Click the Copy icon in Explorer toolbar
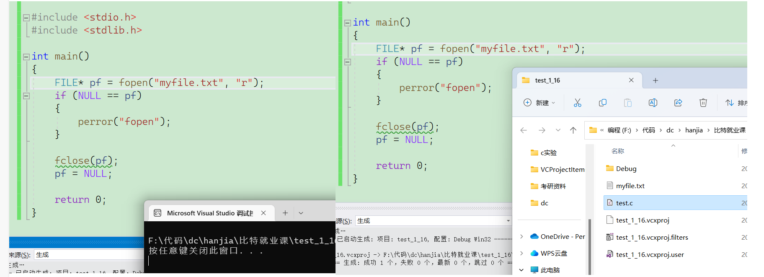764x277 pixels. pos(602,103)
